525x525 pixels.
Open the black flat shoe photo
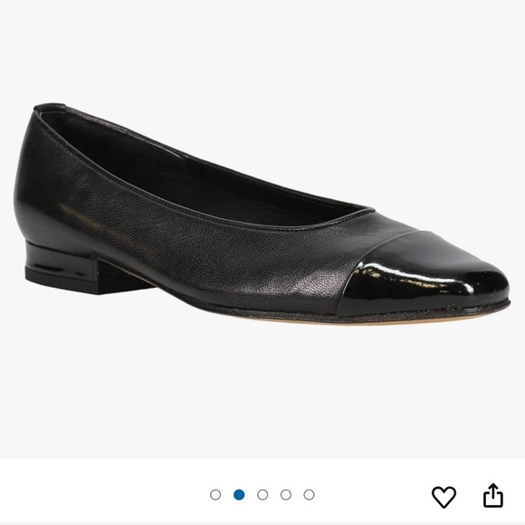pyautogui.click(x=262, y=213)
